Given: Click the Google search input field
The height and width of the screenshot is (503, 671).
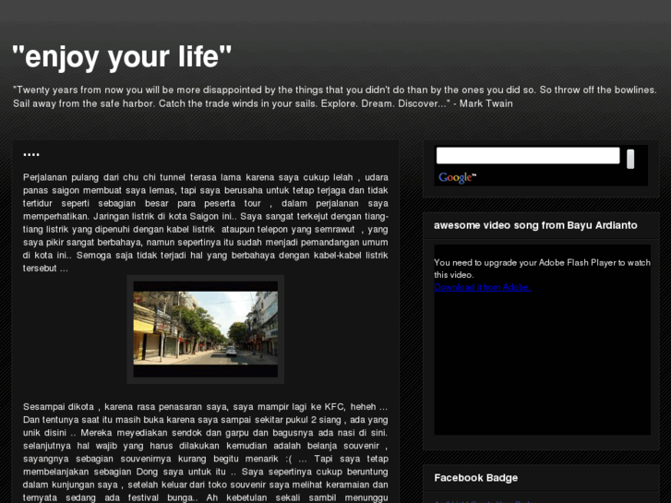Looking at the screenshot, I should tap(528, 155).
